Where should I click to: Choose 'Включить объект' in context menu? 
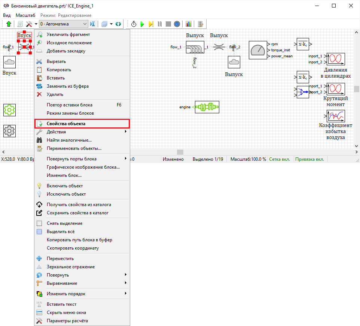click(65, 186)
